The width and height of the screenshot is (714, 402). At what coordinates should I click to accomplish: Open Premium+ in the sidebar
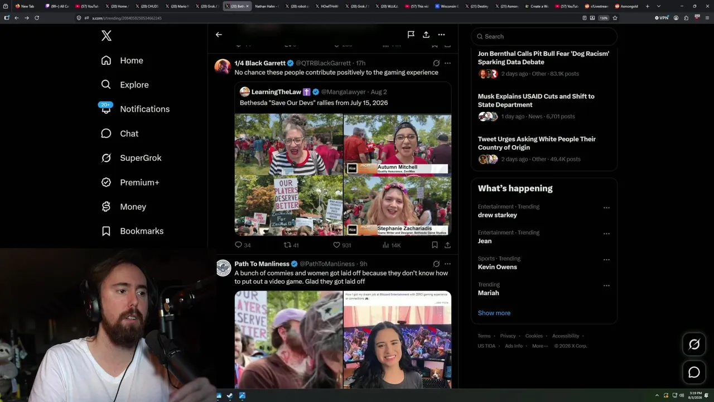(130, 182)
